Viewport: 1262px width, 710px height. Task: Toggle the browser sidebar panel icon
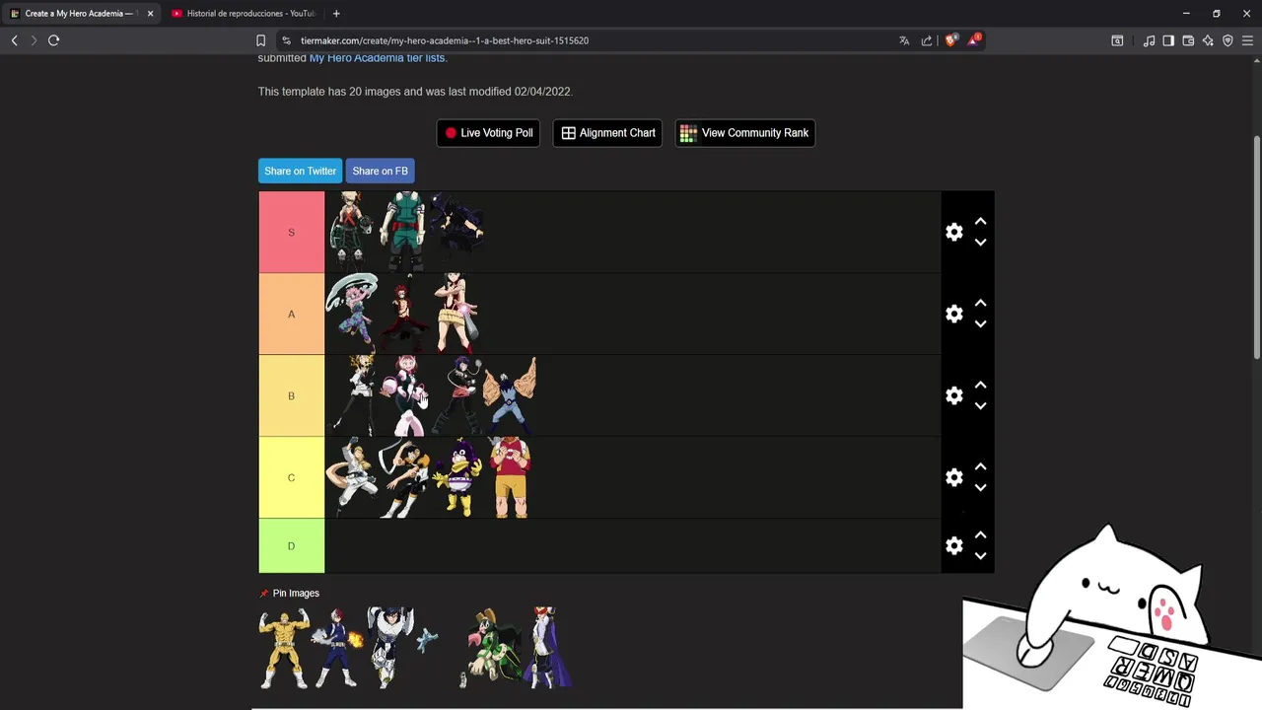(1168, 40)
